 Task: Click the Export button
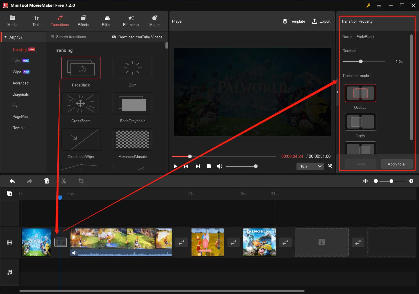[x=321, y=21]
